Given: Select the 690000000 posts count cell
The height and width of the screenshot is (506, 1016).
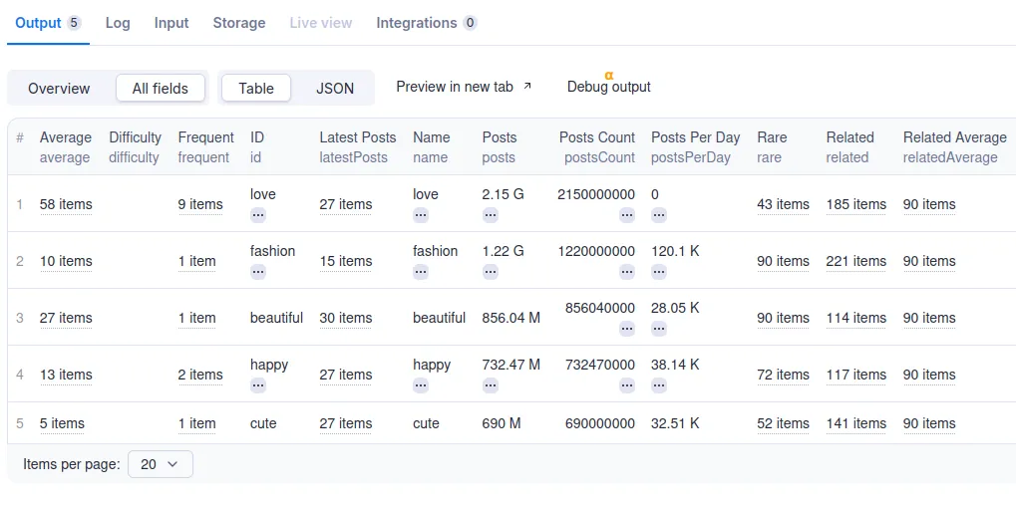Looking at the screenshot, I should 600,423.
